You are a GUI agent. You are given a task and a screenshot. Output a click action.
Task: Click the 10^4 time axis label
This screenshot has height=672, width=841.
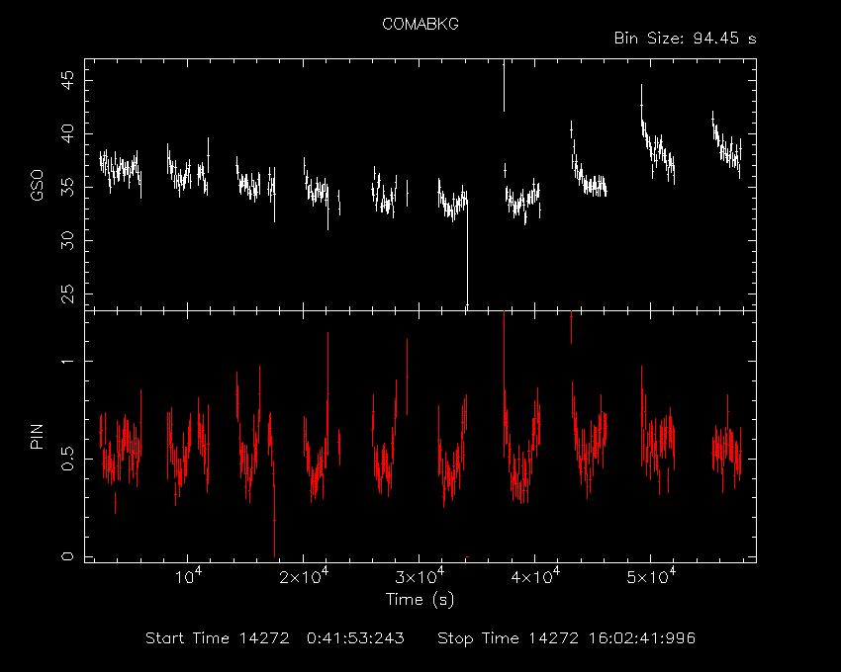pos(188,576)
